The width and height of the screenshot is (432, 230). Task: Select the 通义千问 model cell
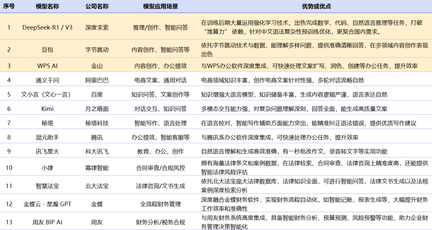tap(47, 80)
